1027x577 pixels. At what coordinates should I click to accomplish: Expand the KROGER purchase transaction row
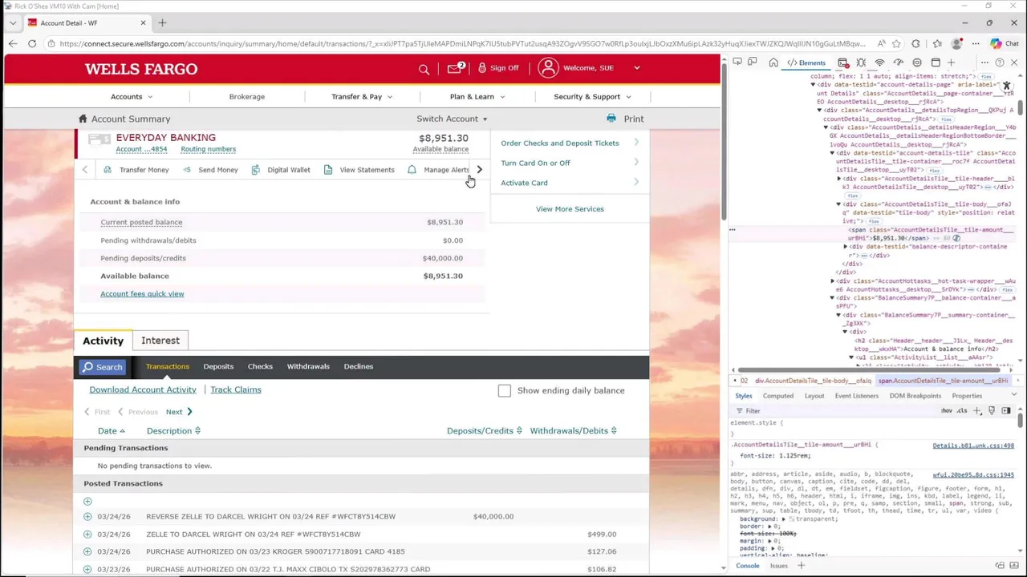tap(87, 551)
